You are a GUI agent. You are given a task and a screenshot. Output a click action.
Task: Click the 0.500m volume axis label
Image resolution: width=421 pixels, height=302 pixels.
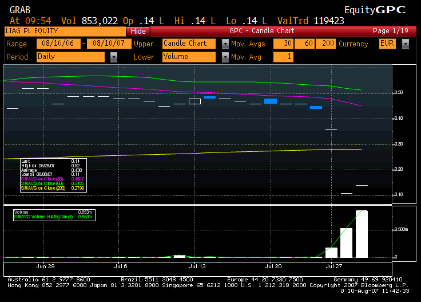click(x=401, y=229)
